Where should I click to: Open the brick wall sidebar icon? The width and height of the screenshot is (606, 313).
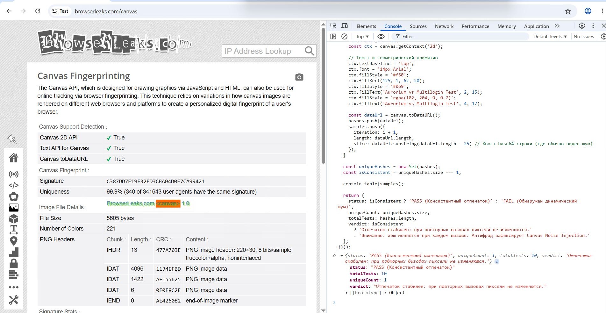tap(14, 274)
